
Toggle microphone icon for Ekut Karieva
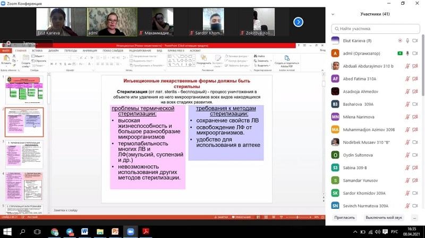click(x=407, y=40)
